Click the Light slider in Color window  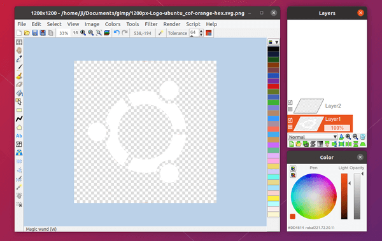tap(344, 196)
